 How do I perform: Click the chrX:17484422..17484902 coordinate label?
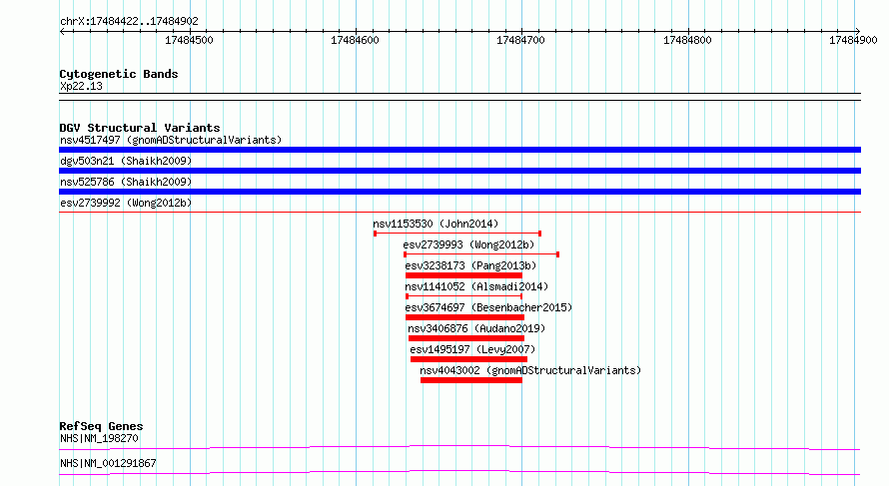pyautogui.click(x=129, y=22)
